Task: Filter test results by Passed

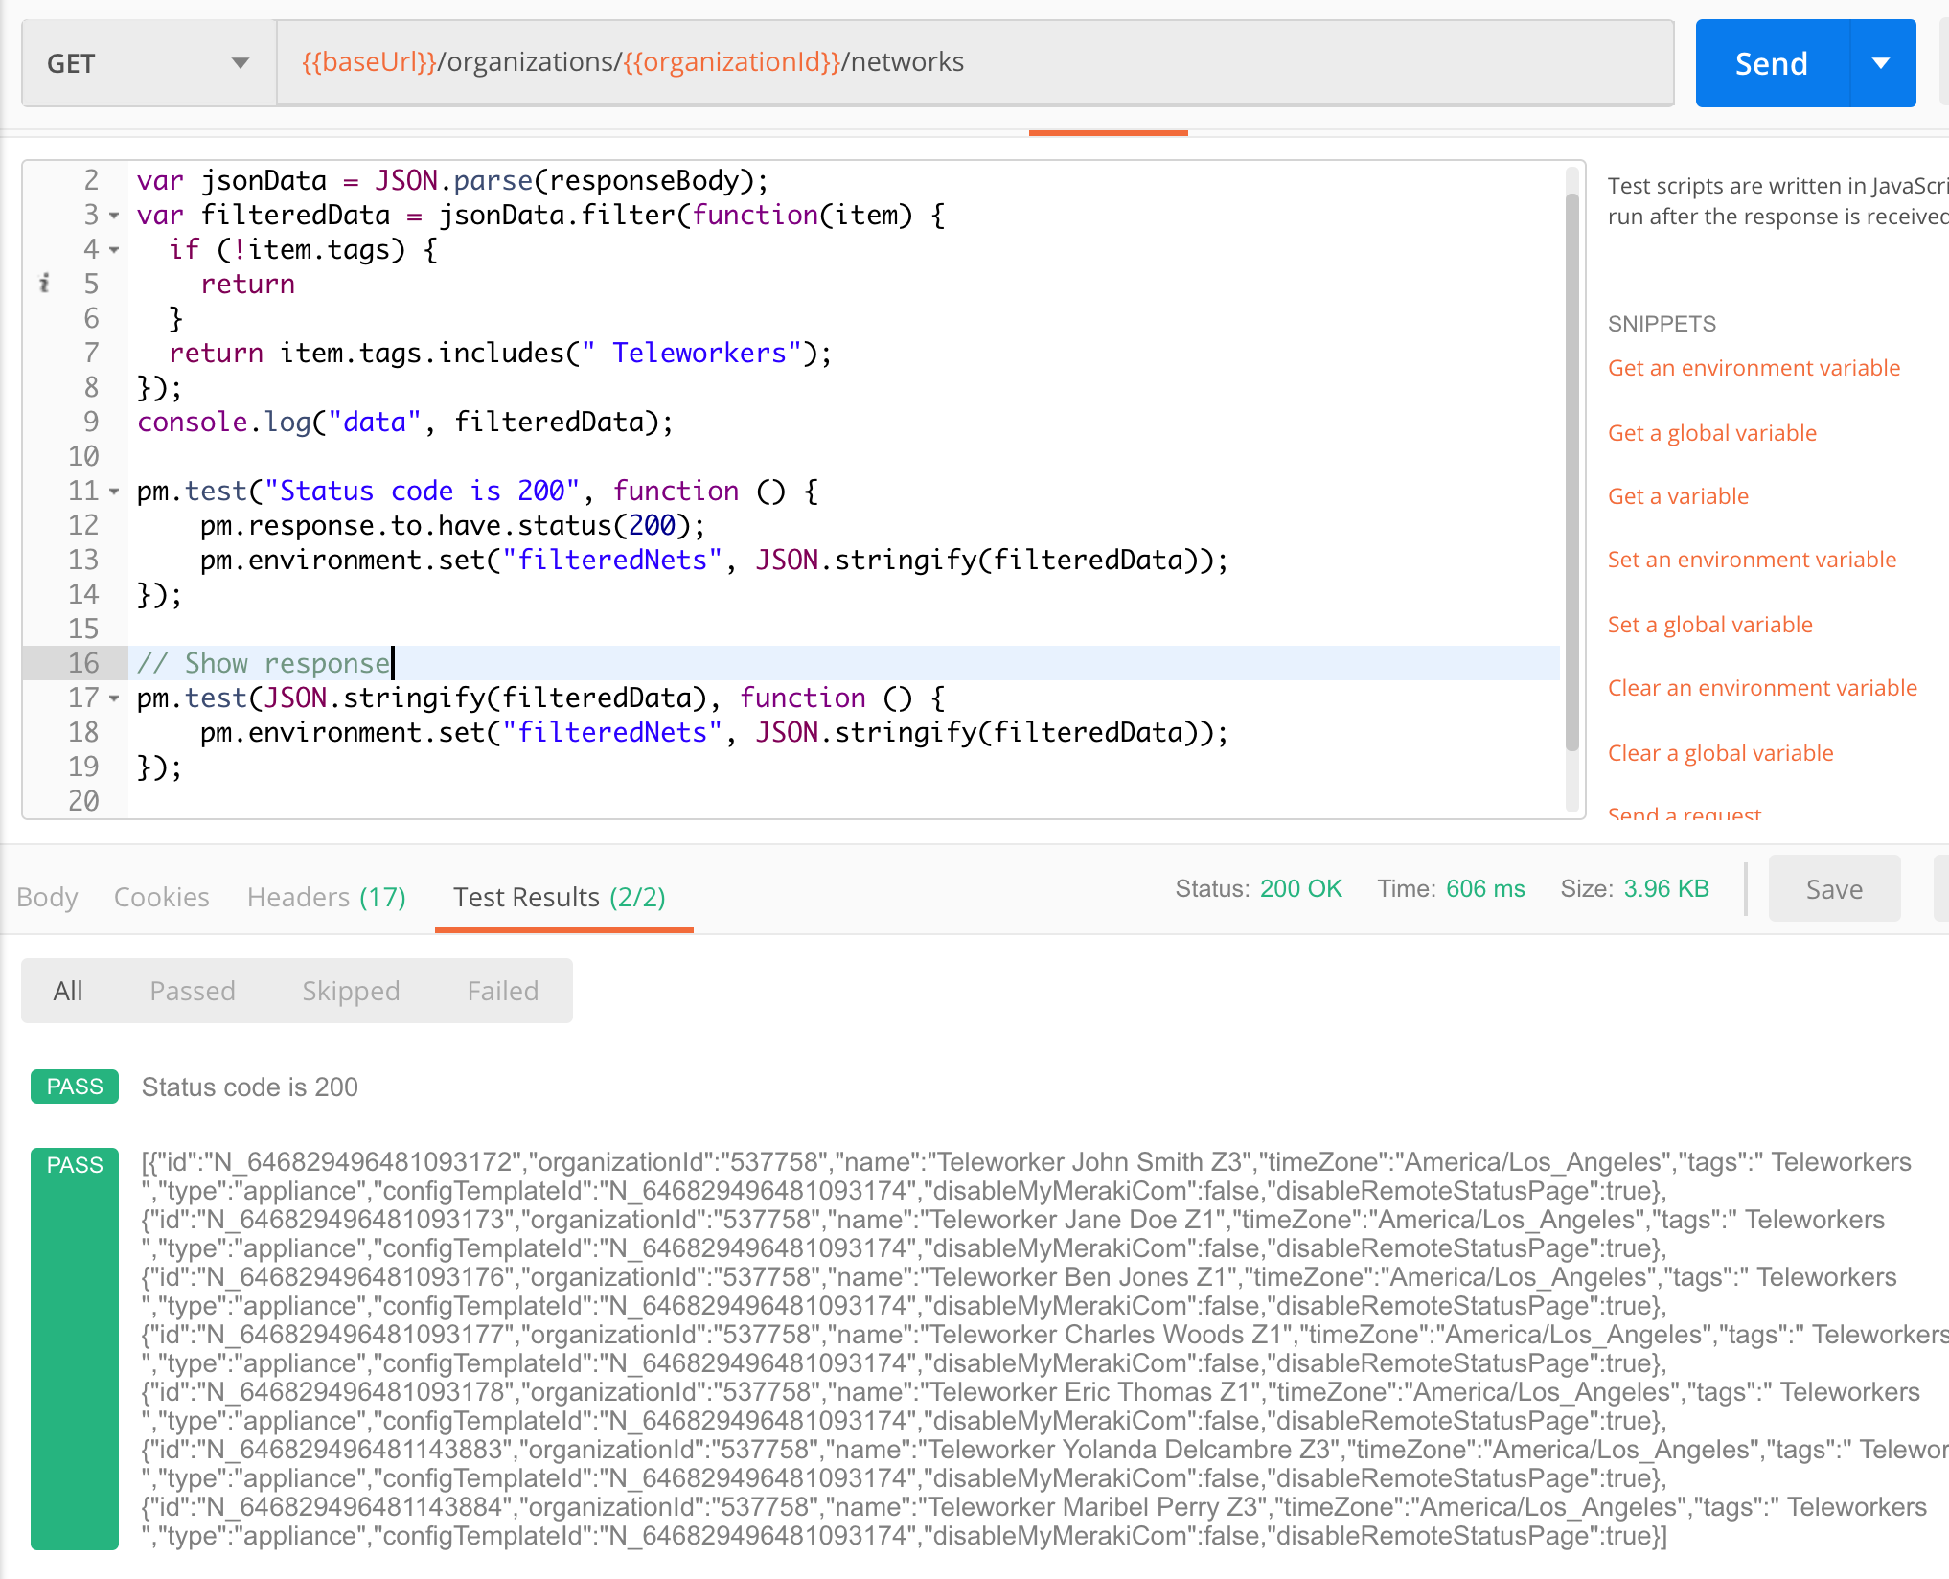Action: [x=192, y=991]
